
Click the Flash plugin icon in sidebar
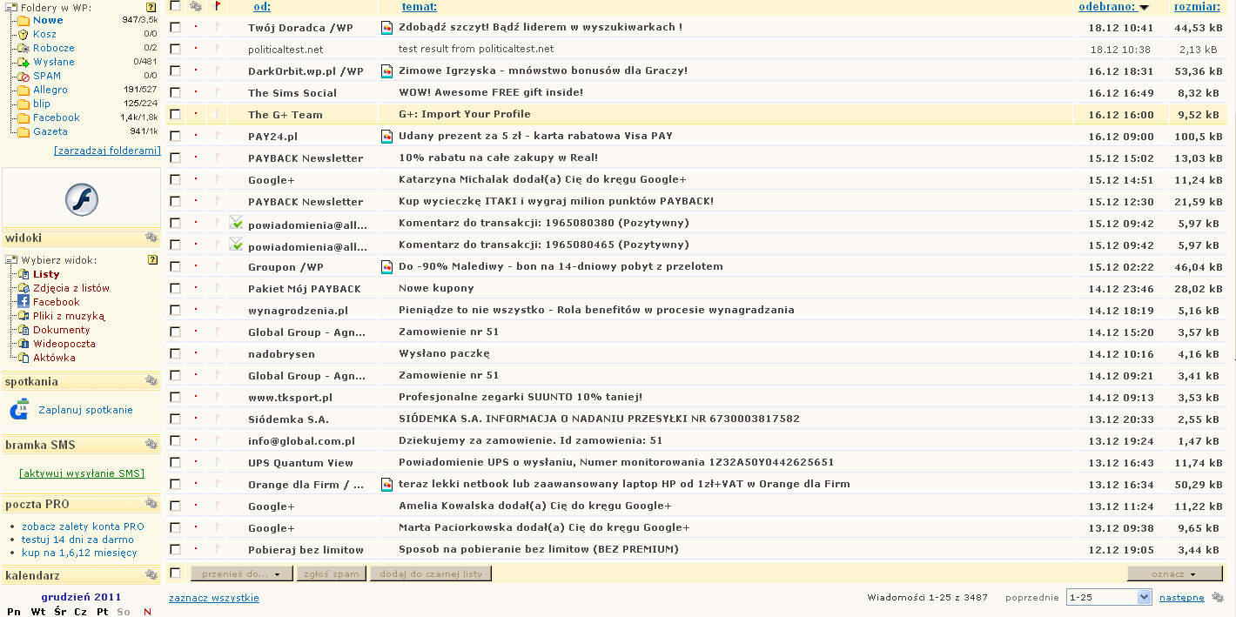(x=81, y=200)
